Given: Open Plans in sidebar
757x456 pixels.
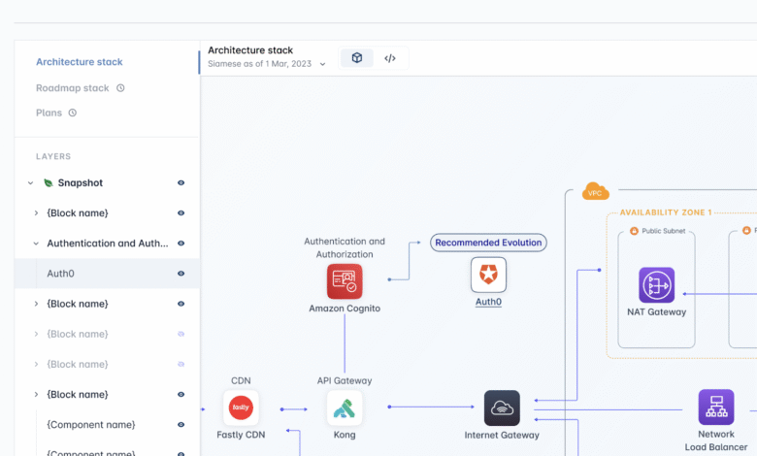Looking at the screenshot, I should pyautogui.click(x=49, y=113).
